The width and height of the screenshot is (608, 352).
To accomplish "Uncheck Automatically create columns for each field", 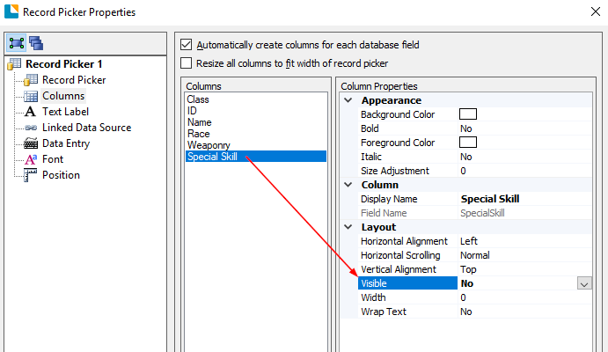I will click(187, 45).
